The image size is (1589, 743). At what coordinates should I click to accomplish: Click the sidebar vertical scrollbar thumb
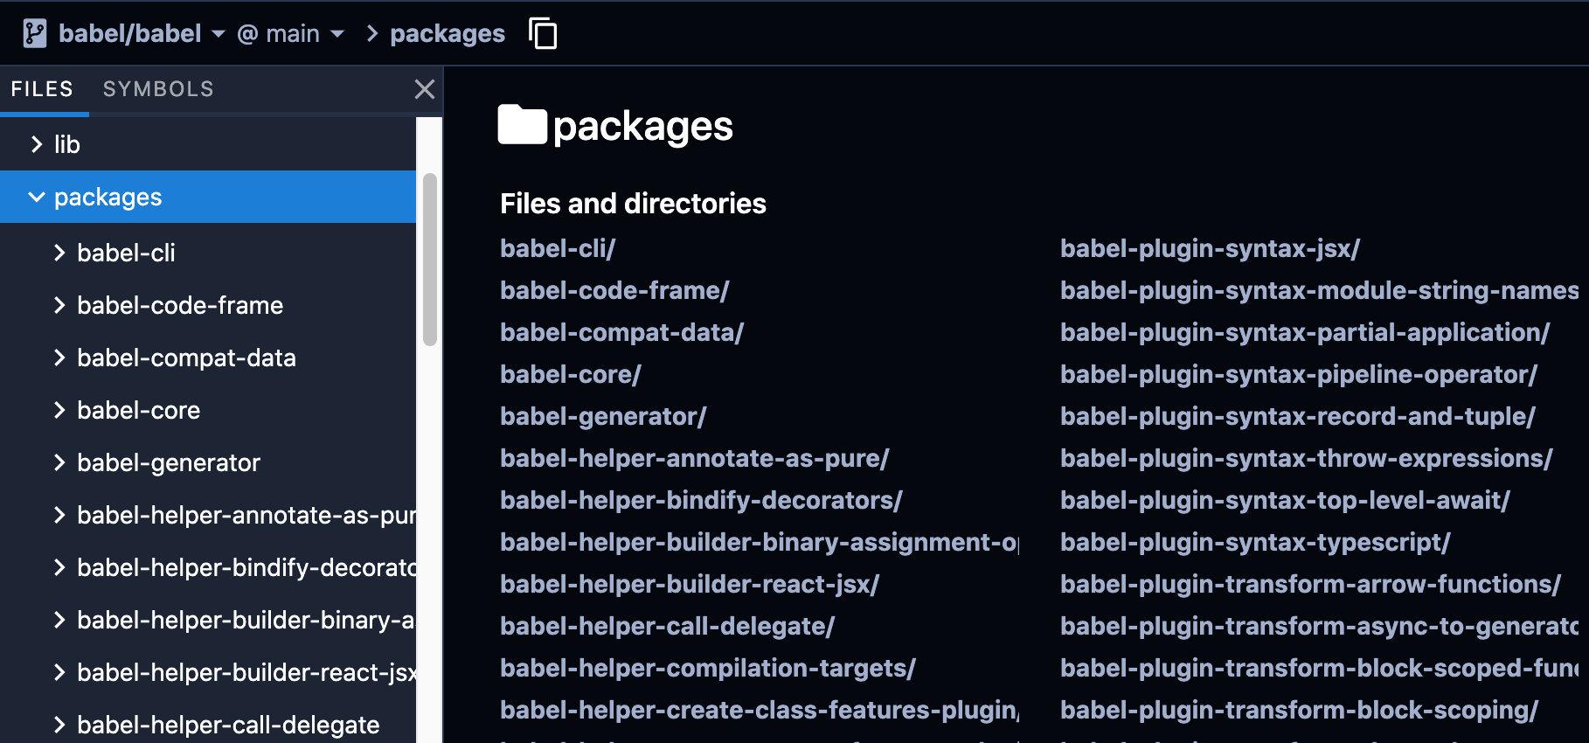(429, 260)
